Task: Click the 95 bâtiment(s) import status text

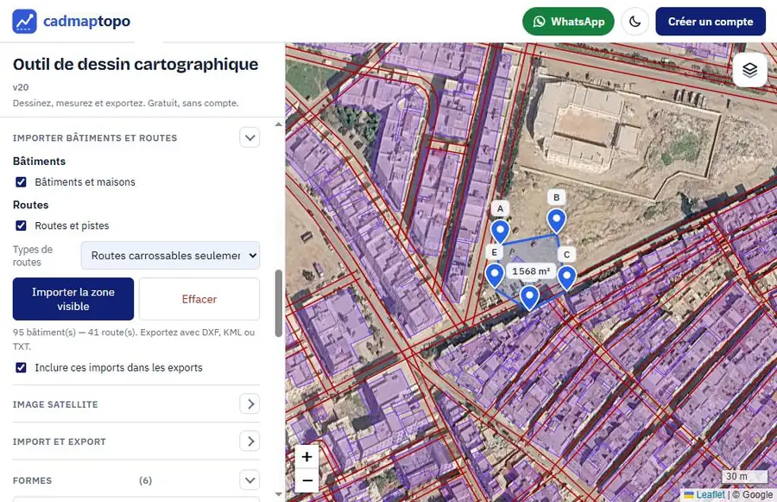Action: [134, 339]
